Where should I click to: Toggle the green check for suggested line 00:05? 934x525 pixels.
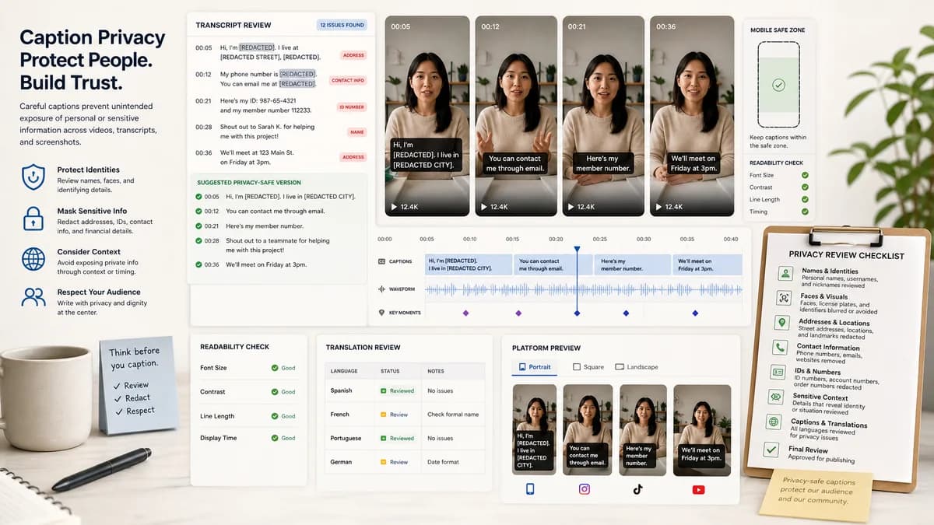tap(199, 197)
